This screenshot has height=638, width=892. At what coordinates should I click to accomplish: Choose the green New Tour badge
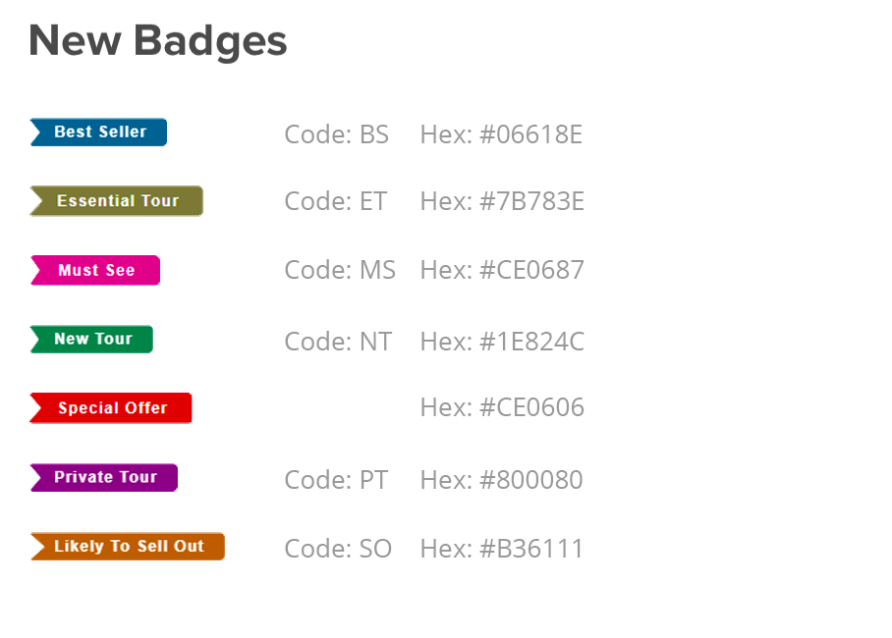pos(91,339)
